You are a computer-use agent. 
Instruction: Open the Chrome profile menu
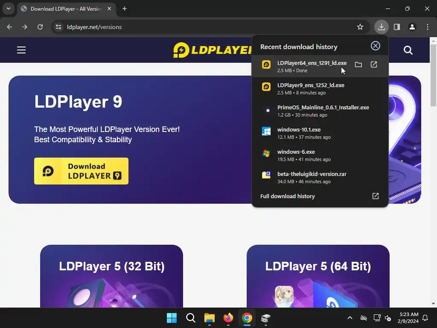click(412, 27)
